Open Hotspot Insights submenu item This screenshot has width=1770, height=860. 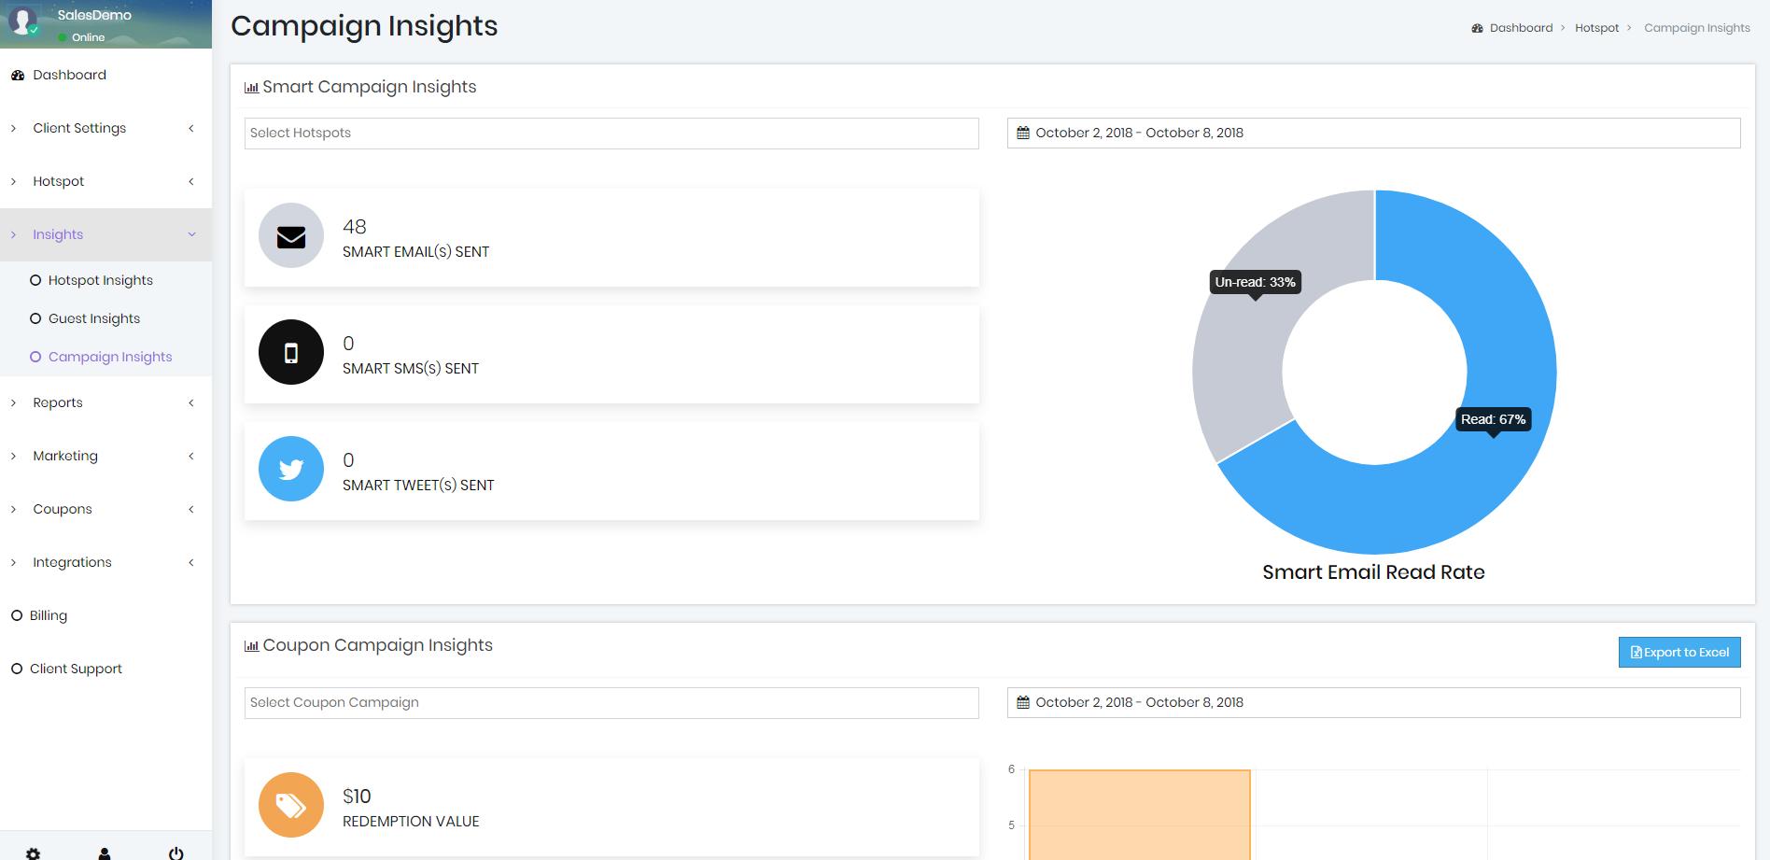point(100,280)
